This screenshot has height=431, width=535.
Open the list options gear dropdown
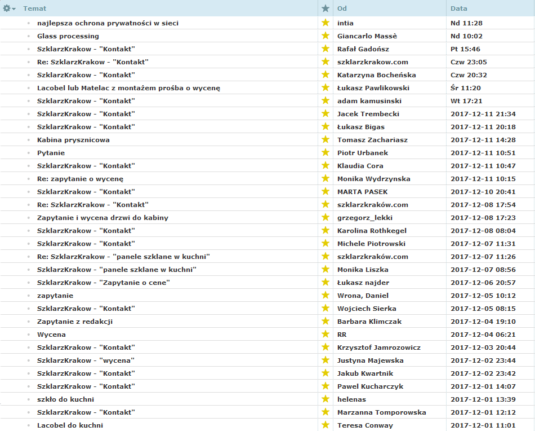pos(9,8)
